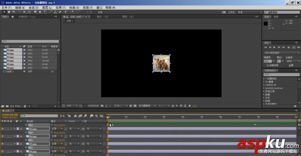Open the 动画(A) menu
The height and width of the screenshot is (156, 301).
coord(74,8)
